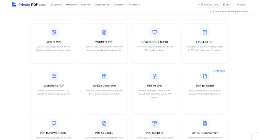This screenshot has width=259, height=140.
Task: Expand the All tools dropdown
Action: (x=134, y=5)
